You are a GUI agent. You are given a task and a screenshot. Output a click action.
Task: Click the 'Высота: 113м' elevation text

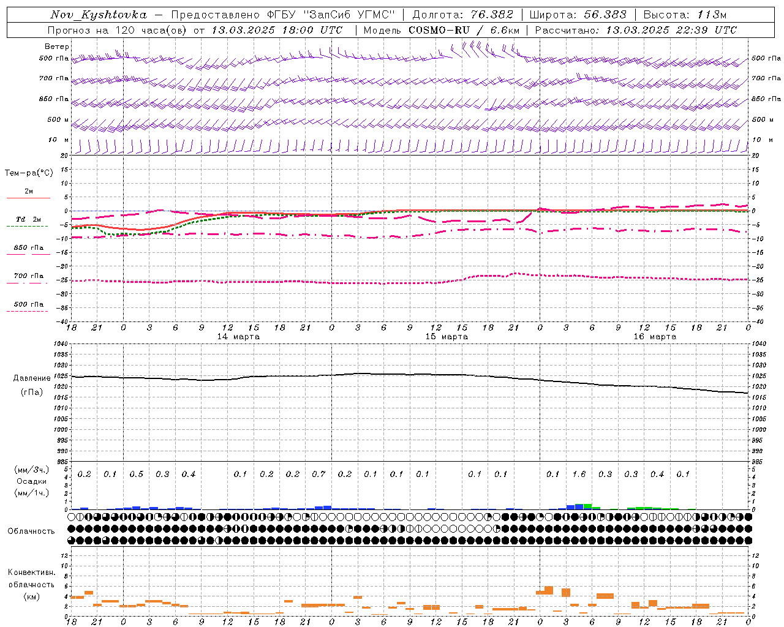pos(685,15)
